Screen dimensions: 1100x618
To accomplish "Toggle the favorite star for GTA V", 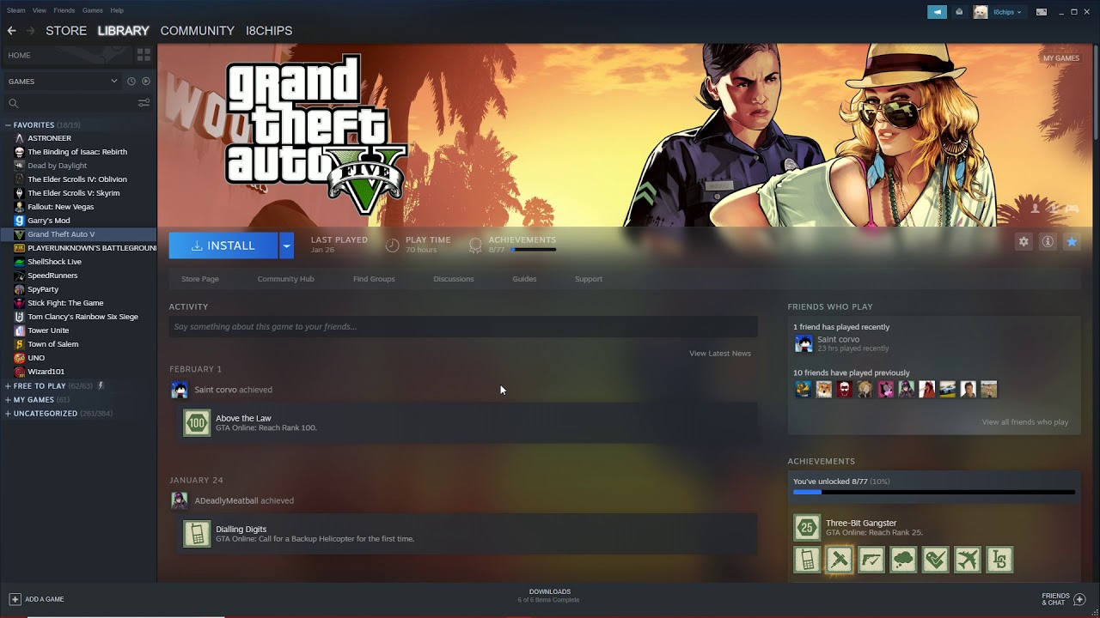I will (1072, 242).
